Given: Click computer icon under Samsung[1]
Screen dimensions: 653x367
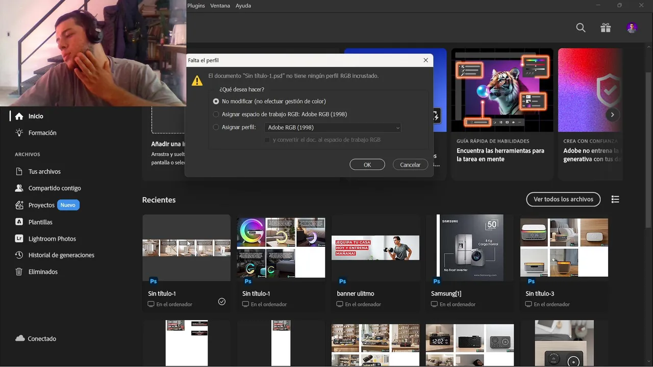Looking at the screenshot, I should [x=435, y=304].
